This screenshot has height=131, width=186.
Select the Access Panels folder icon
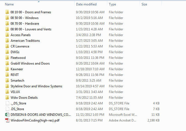point(7,35)
